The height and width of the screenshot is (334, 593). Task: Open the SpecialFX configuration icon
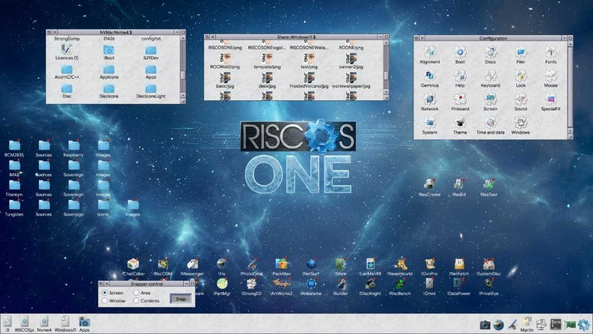point(551,102)
